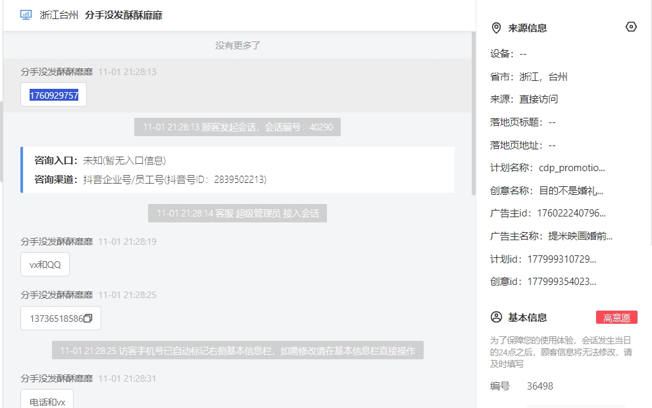Click the 落地页地址 row
The width and height of the screenshot is (652, 408).
click(522, 145)
